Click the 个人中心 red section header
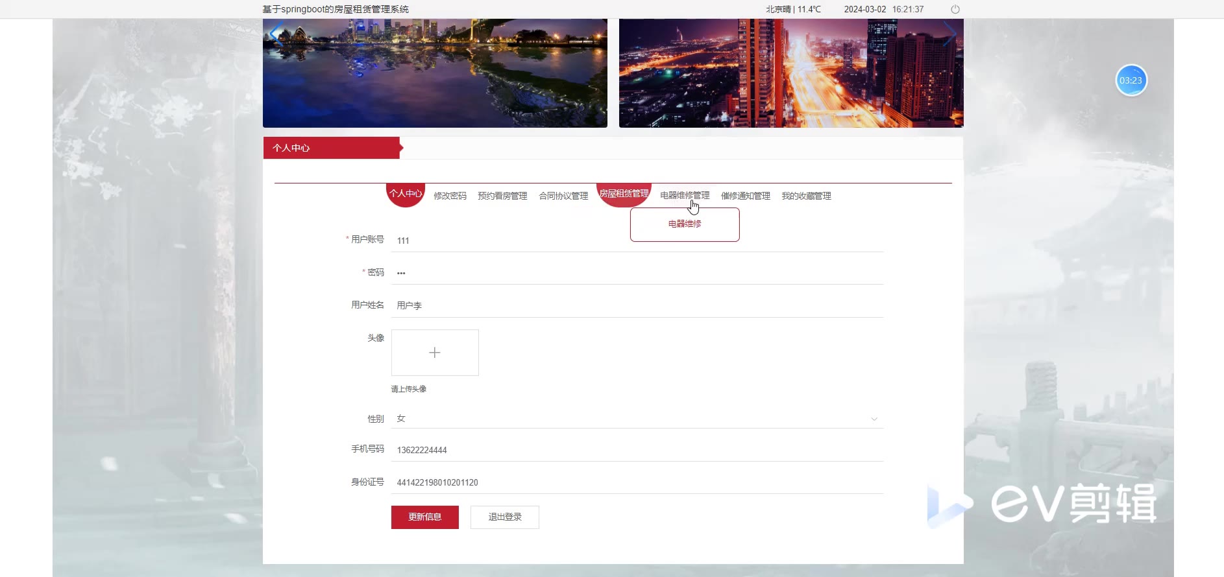 [x=333, y=148]
